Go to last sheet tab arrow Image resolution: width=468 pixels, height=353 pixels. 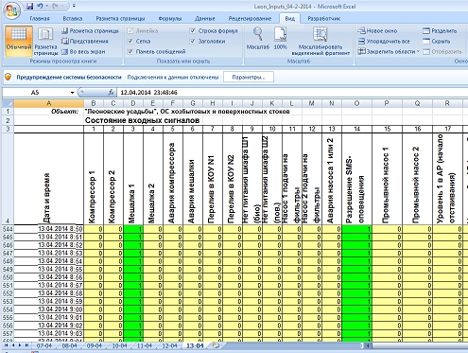[x=26, y=345]
